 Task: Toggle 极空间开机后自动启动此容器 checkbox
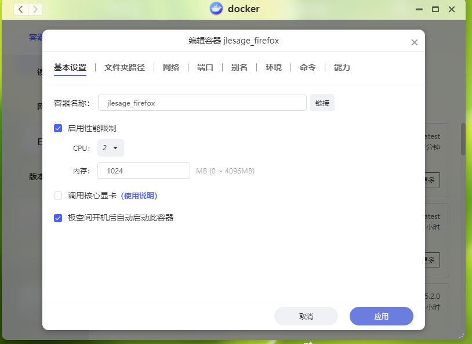point(58,218)
